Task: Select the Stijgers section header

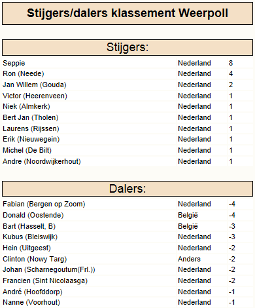Action: click(127, 47)
